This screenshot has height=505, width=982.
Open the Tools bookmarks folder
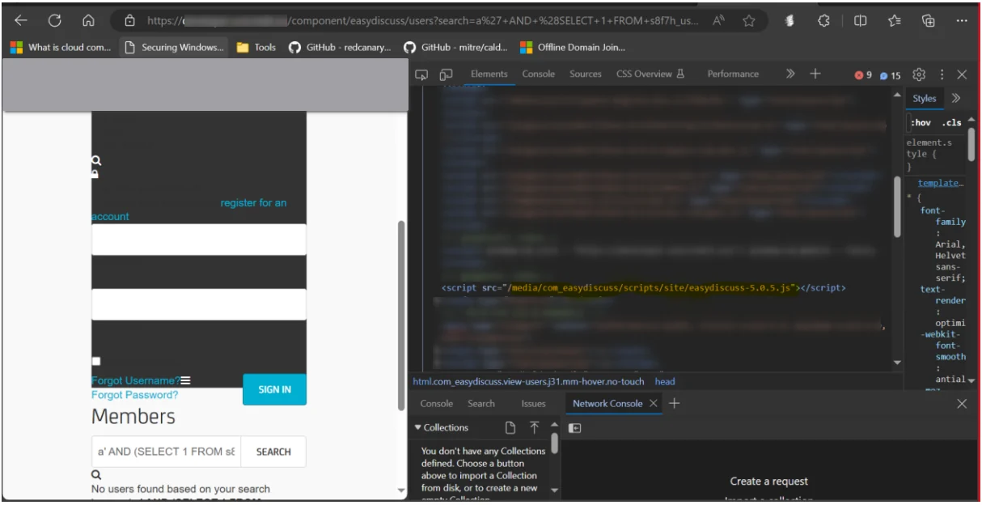coord(256,47)
